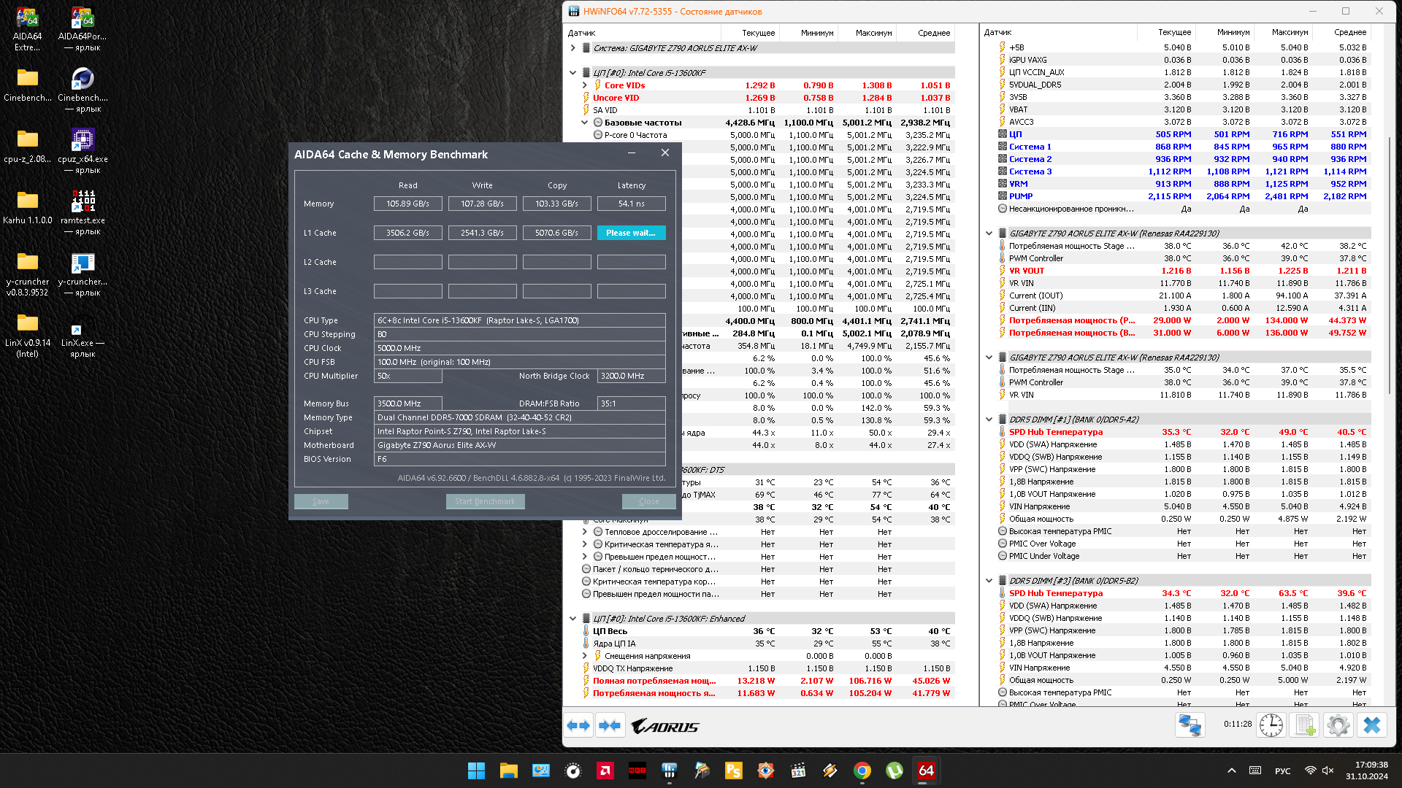Image resolution: width=1402 pixels, height=788 pixels.
Task: Expand the Система GIGABYTE Z790 section
Action: point(573,48)
